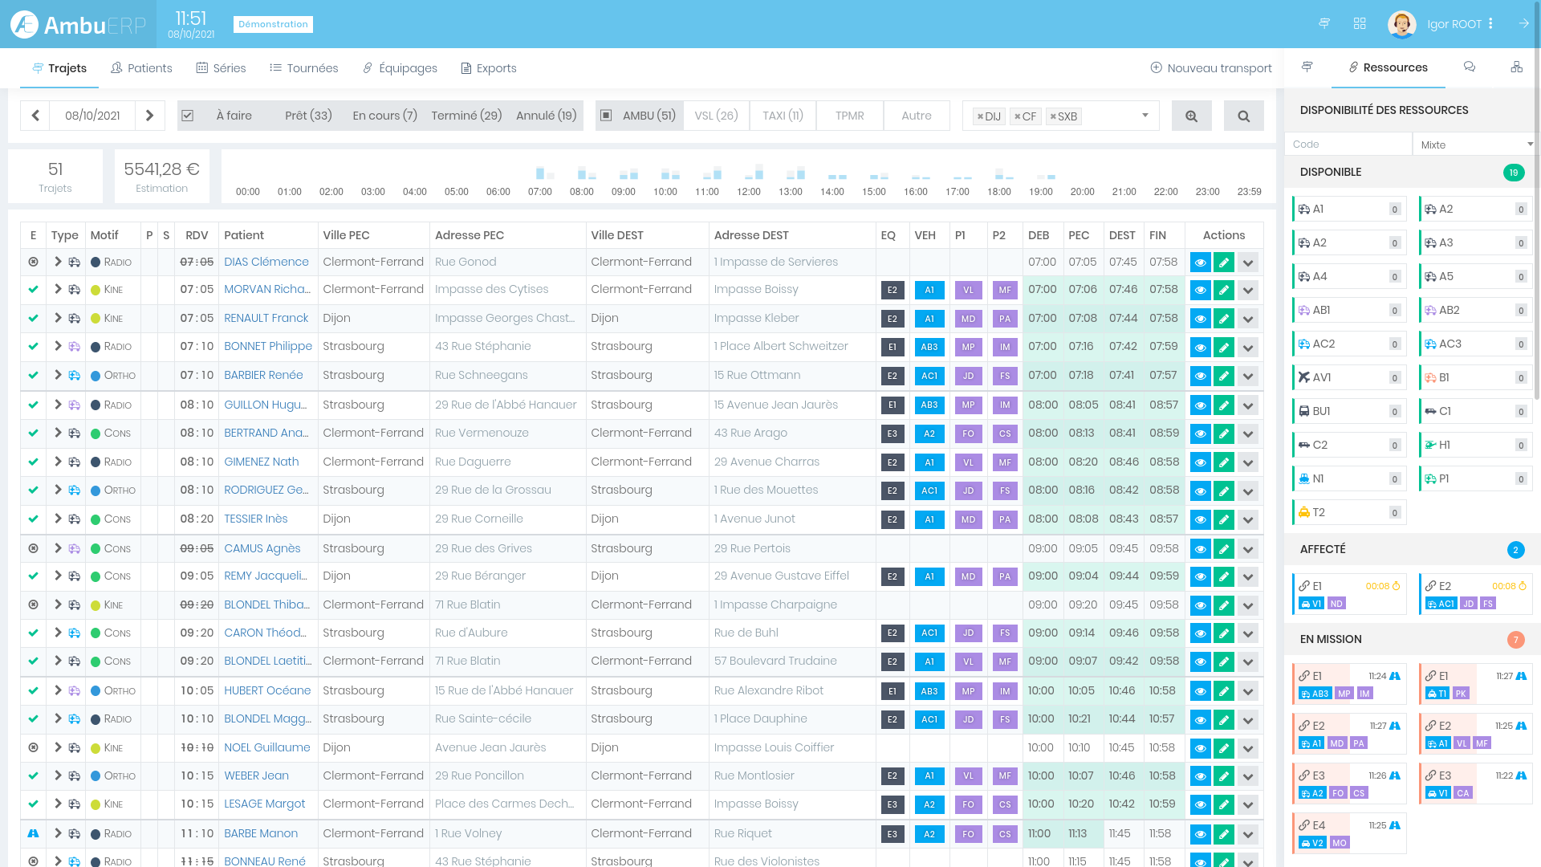Open the agency filter dropdown arrow

[1145, 116]
